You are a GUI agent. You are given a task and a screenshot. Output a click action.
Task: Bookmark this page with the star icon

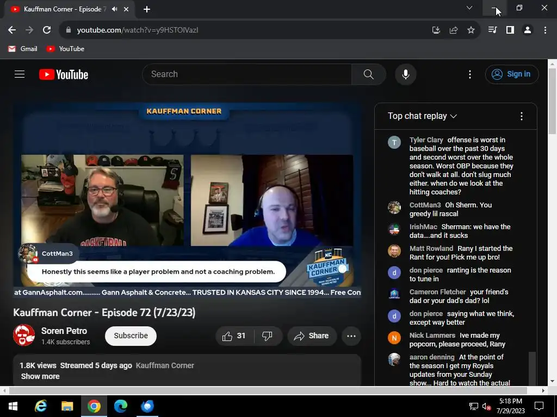471,30
